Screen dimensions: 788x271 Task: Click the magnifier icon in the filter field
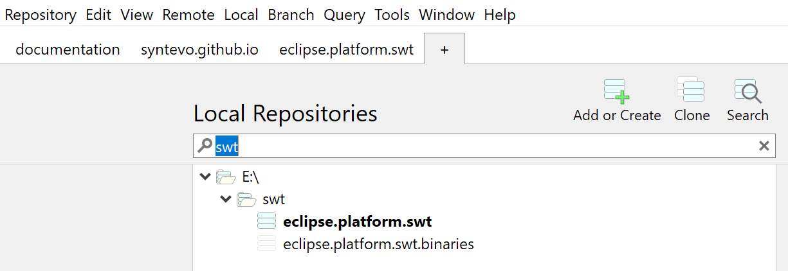coord(205,146)
